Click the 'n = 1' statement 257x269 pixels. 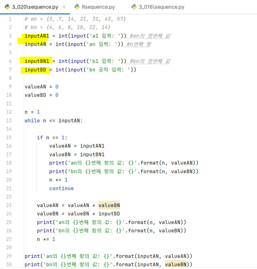pos(32,112)
